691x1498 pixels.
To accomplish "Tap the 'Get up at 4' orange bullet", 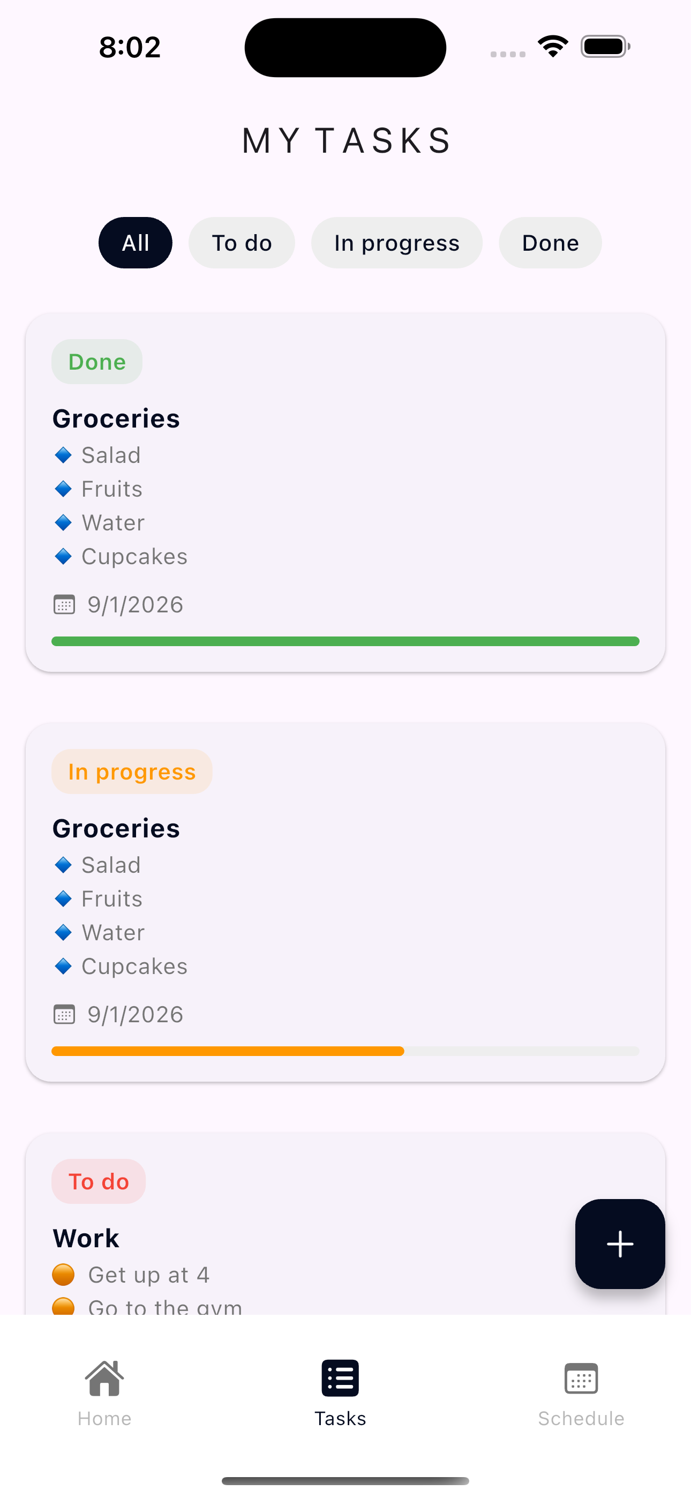I will tap(63, 1275).
